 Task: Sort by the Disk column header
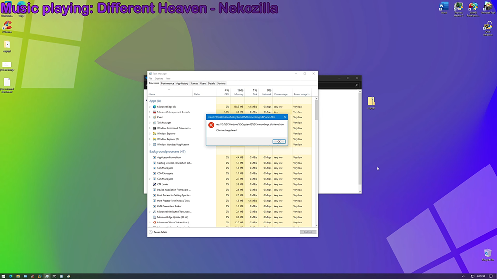(251, 92)
